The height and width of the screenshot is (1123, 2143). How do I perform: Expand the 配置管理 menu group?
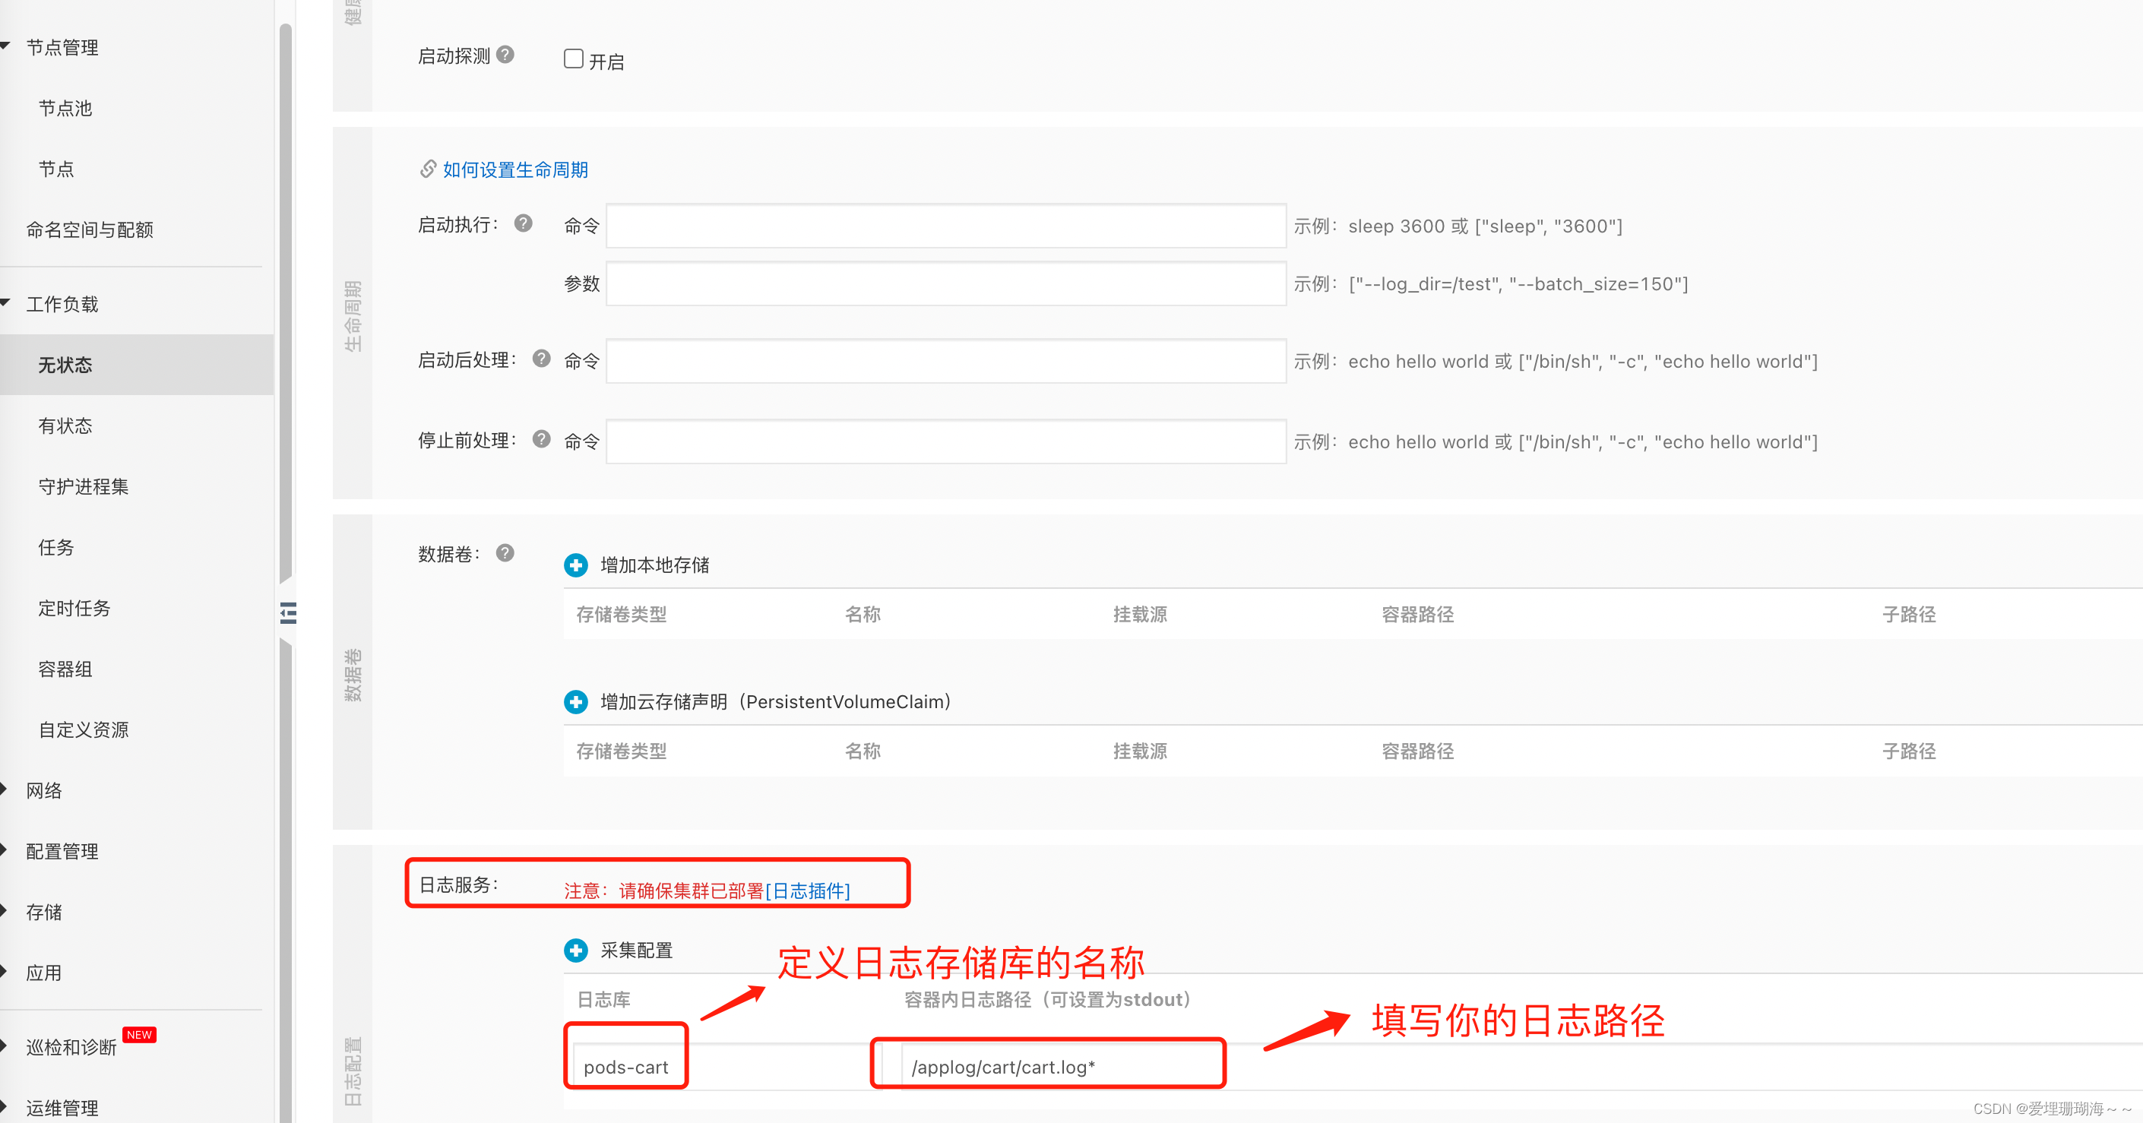click(x=4, y=850)
